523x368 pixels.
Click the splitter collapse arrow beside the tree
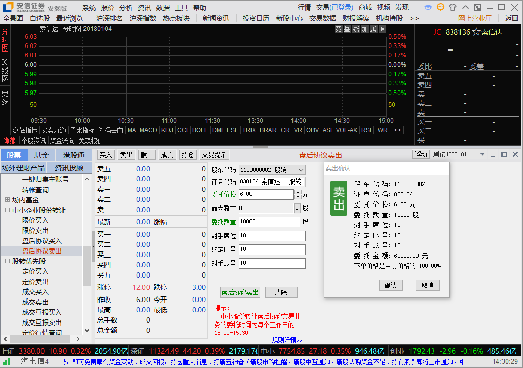[93, 246]
